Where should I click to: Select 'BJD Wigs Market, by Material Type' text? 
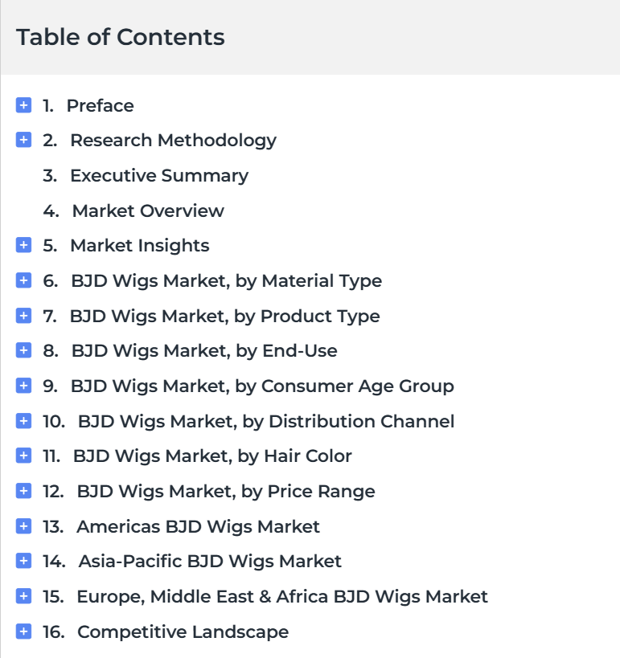pyautogui.click(x=227, y=281)
